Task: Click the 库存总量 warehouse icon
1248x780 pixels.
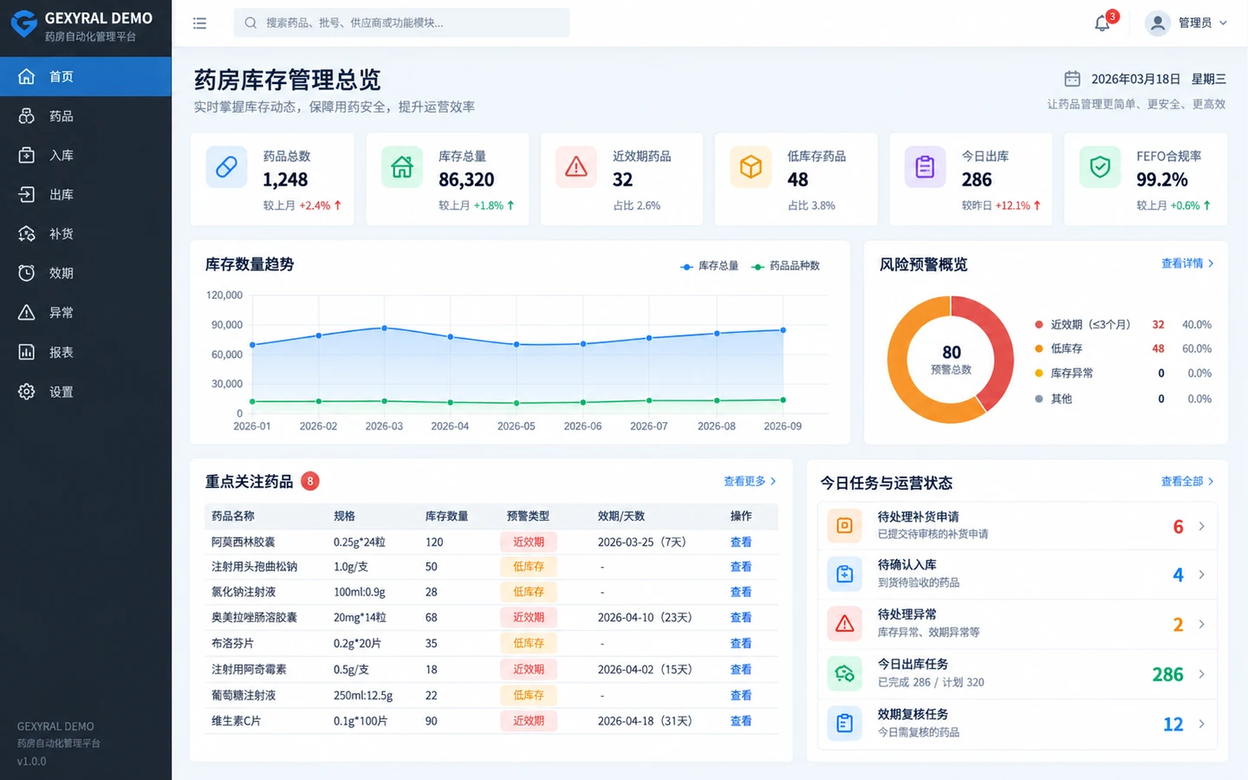Action: (x=402, y=167)
